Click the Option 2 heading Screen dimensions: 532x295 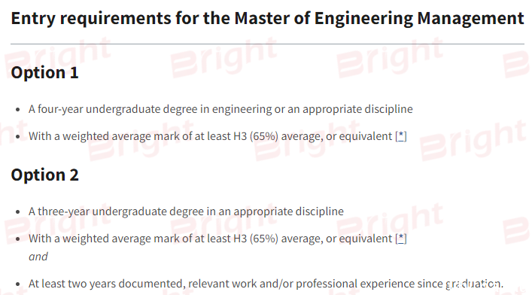[x=45, y=175]
